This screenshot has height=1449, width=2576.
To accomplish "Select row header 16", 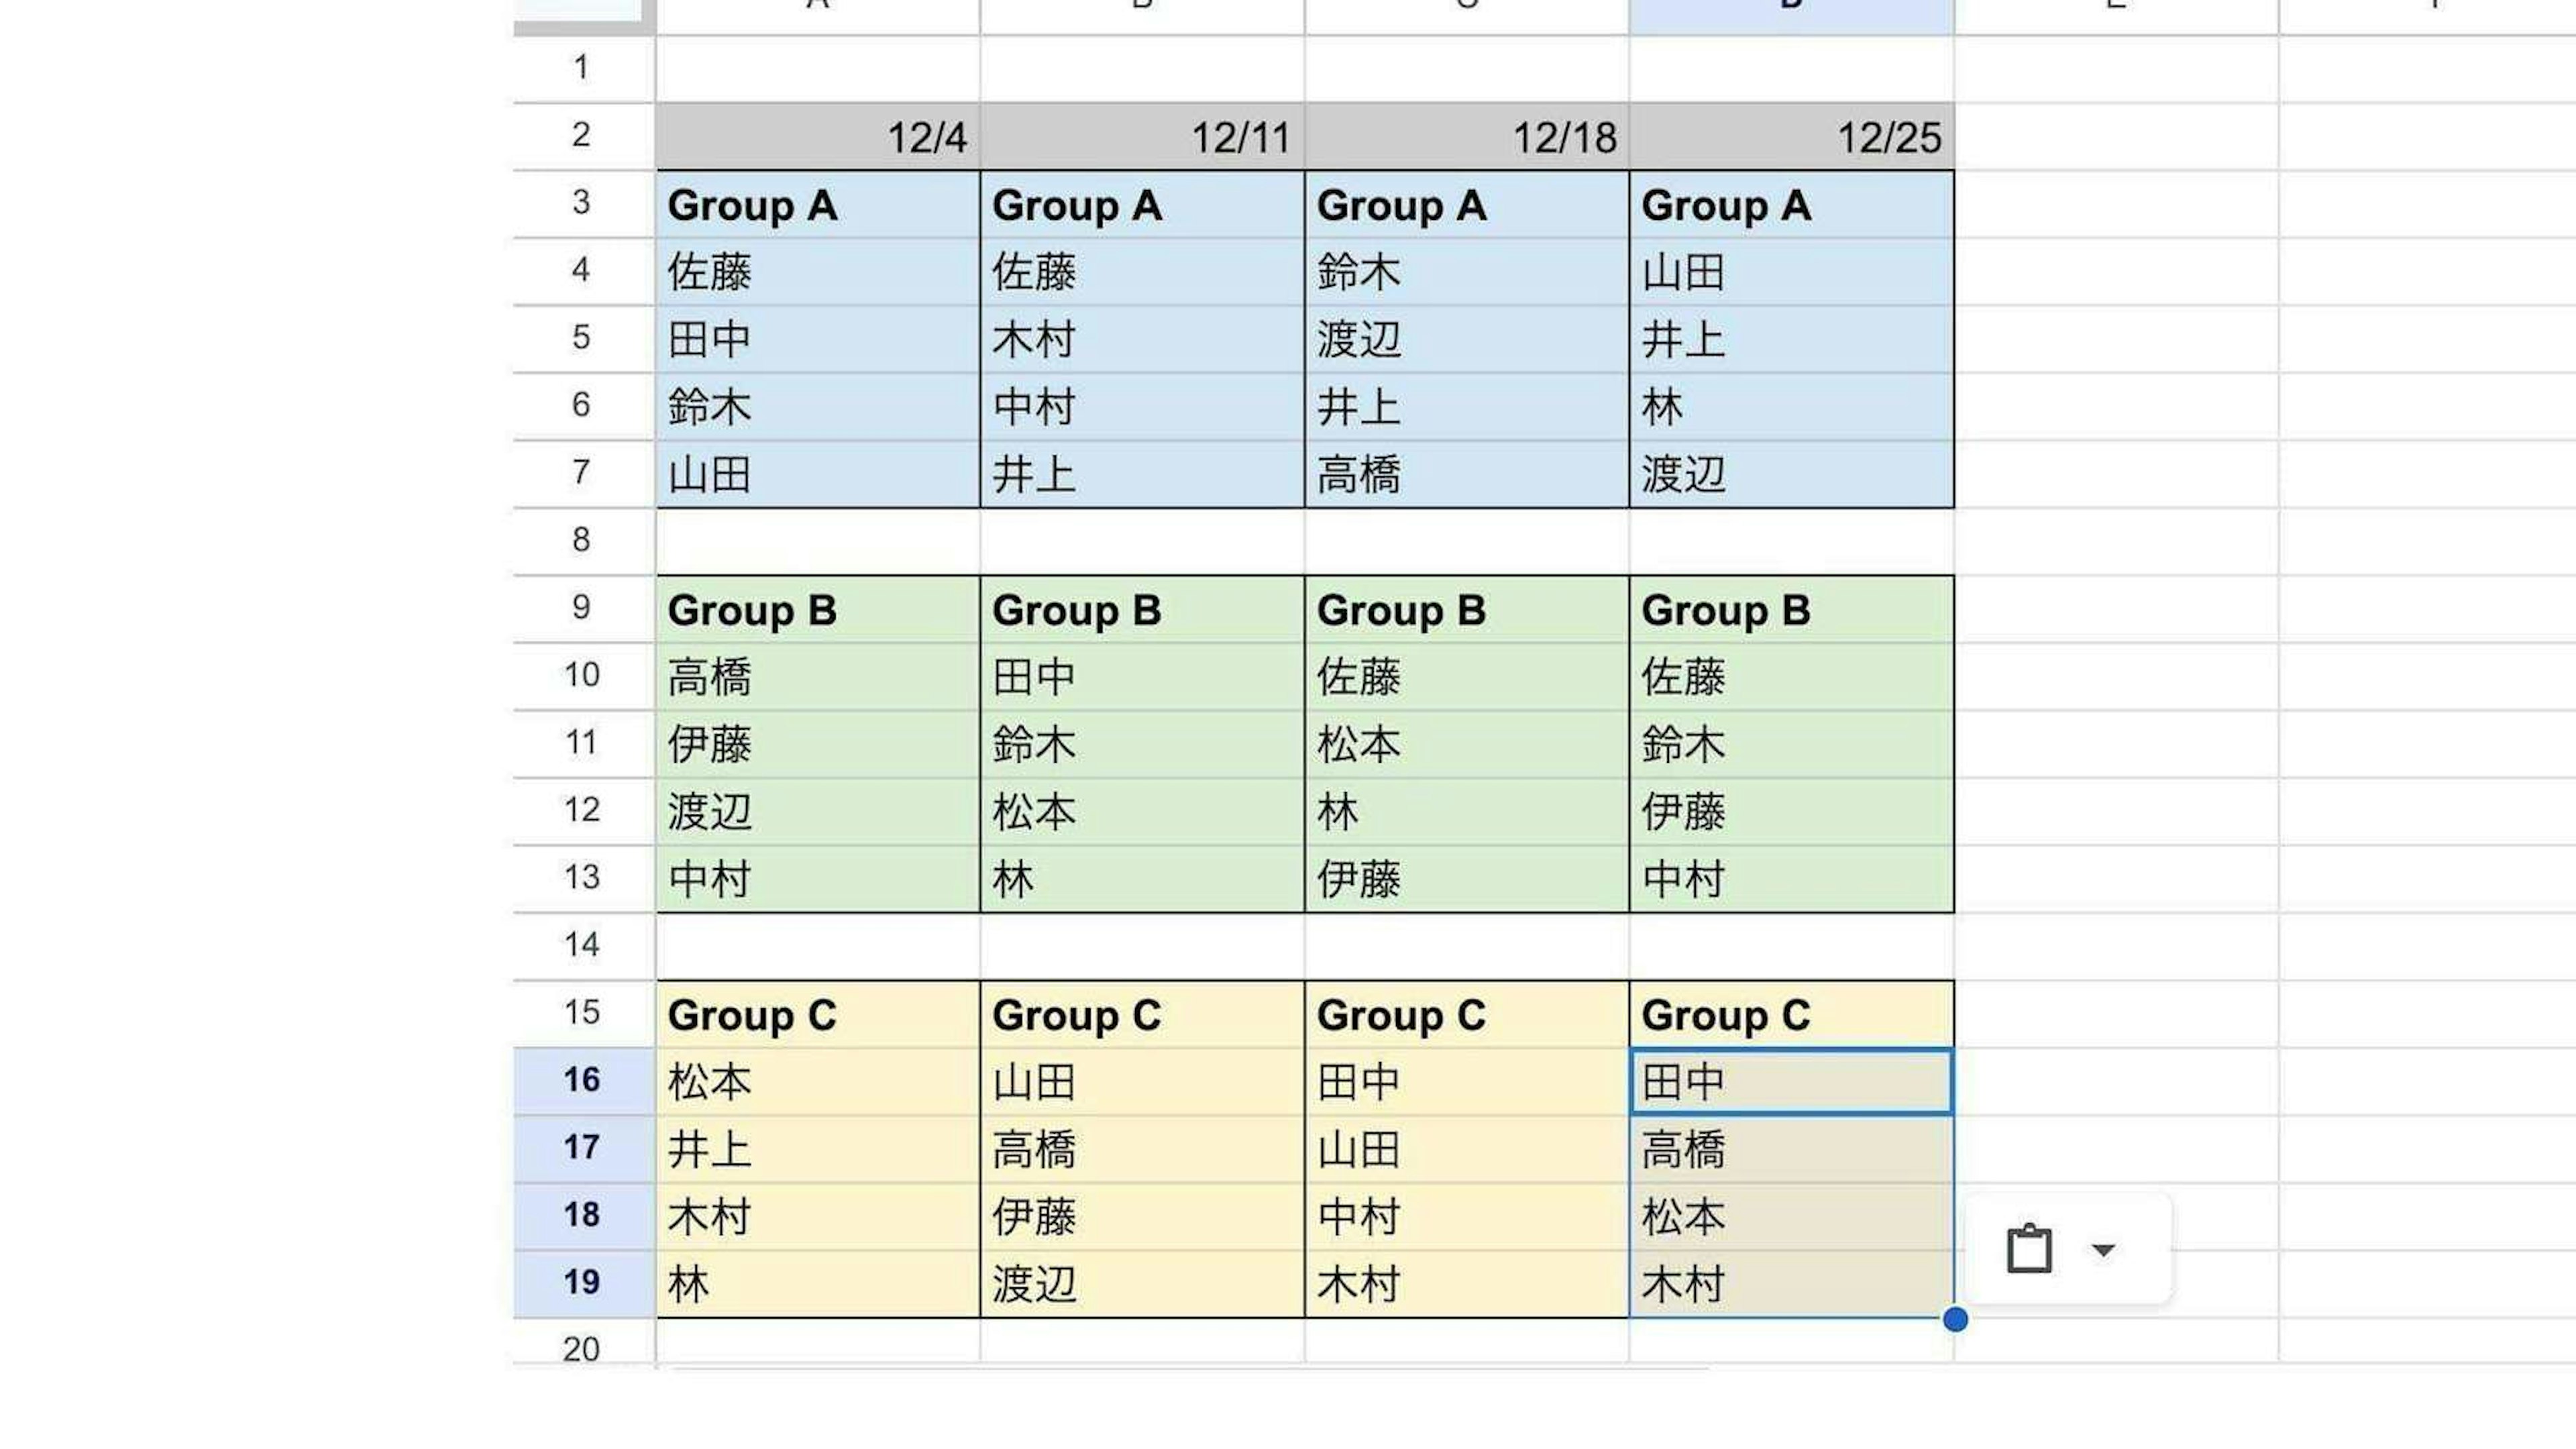I will tap(583, 1080).
